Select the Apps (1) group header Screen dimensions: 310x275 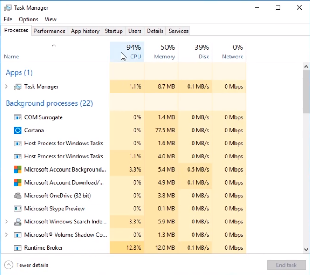point(19,72)
